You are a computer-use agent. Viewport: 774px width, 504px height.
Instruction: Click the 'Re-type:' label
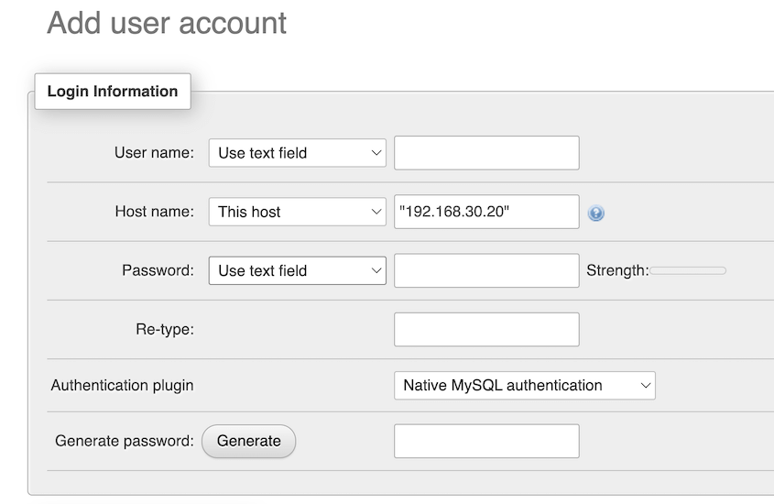(x=165, y=329)
